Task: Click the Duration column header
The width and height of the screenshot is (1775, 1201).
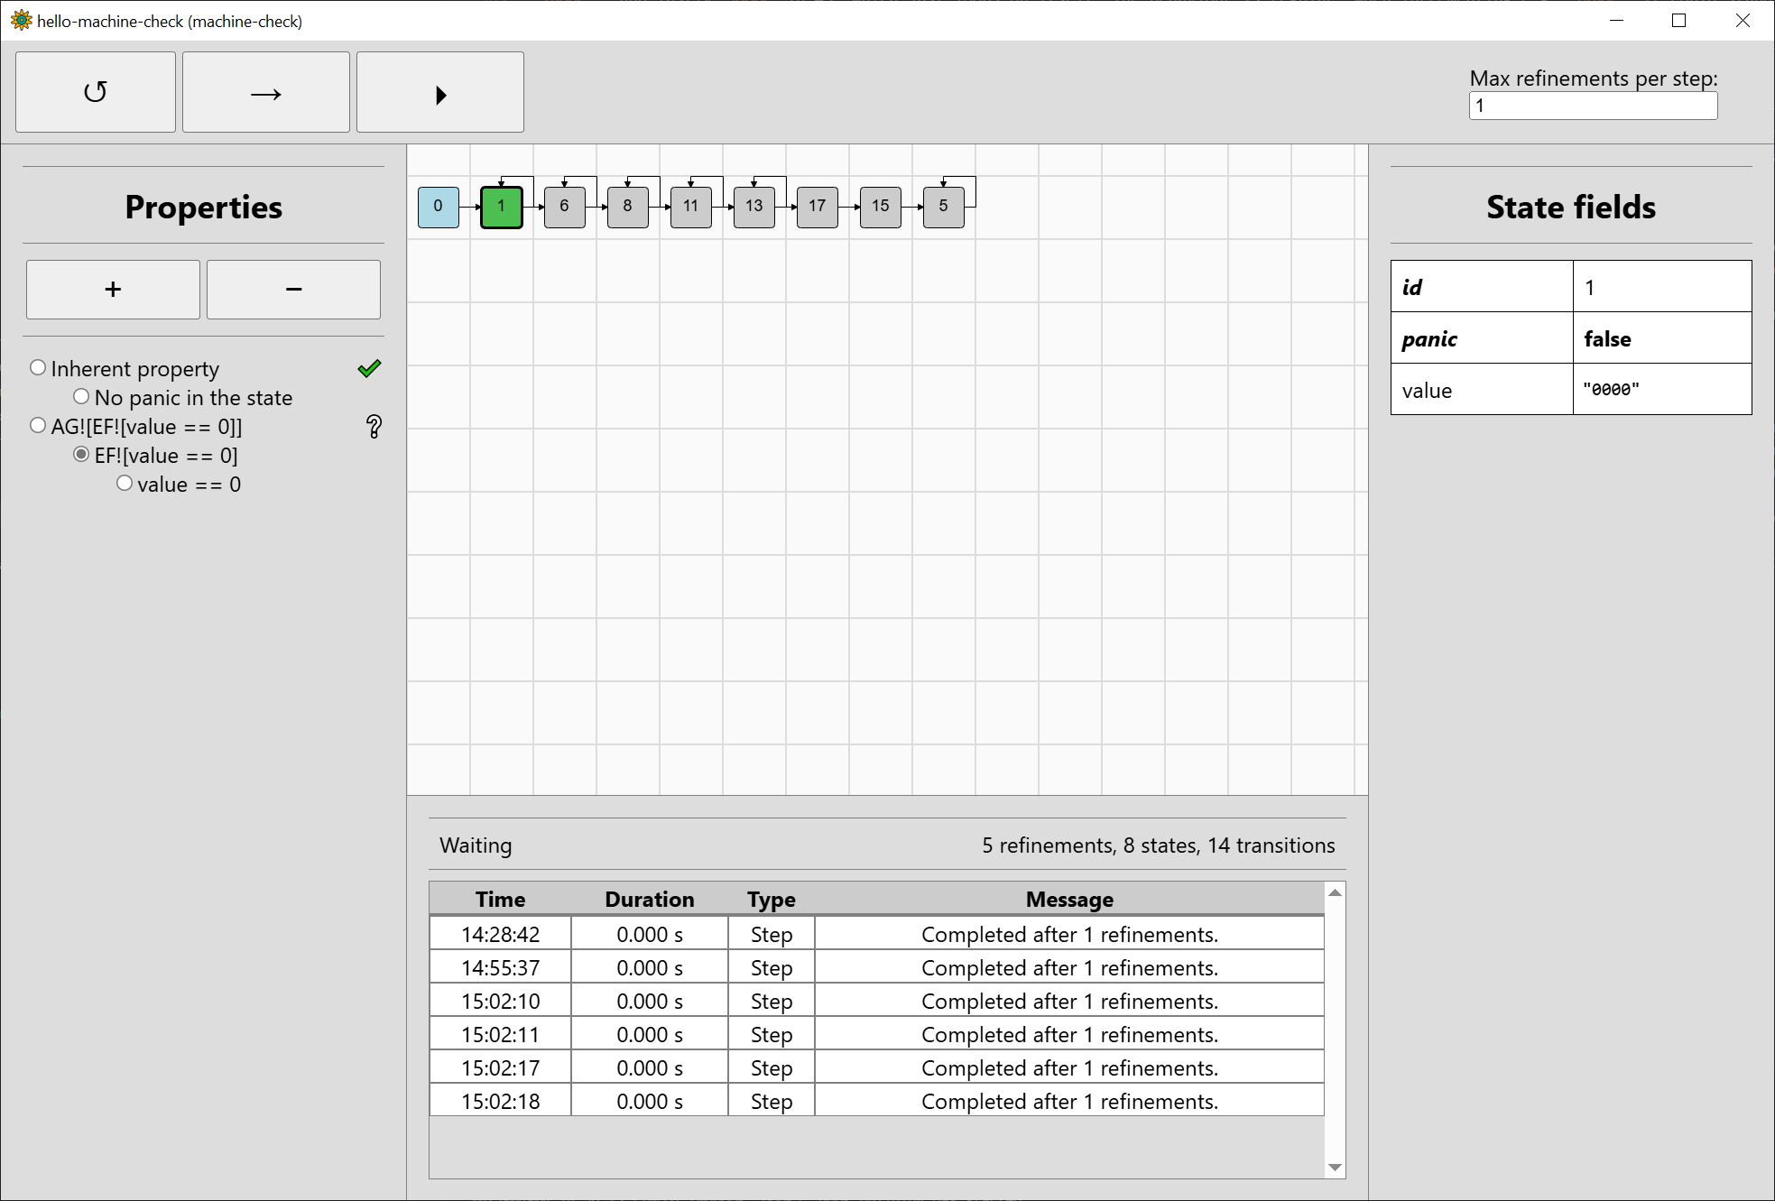Action: pos(649,900)
